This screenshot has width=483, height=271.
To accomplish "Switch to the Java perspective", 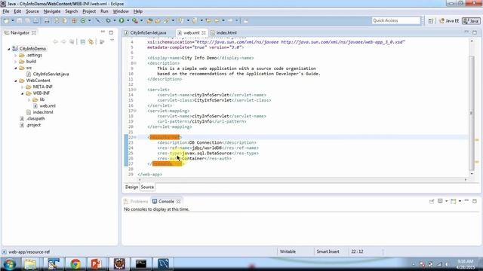I will pyautogui.click(x=471, y=21).
